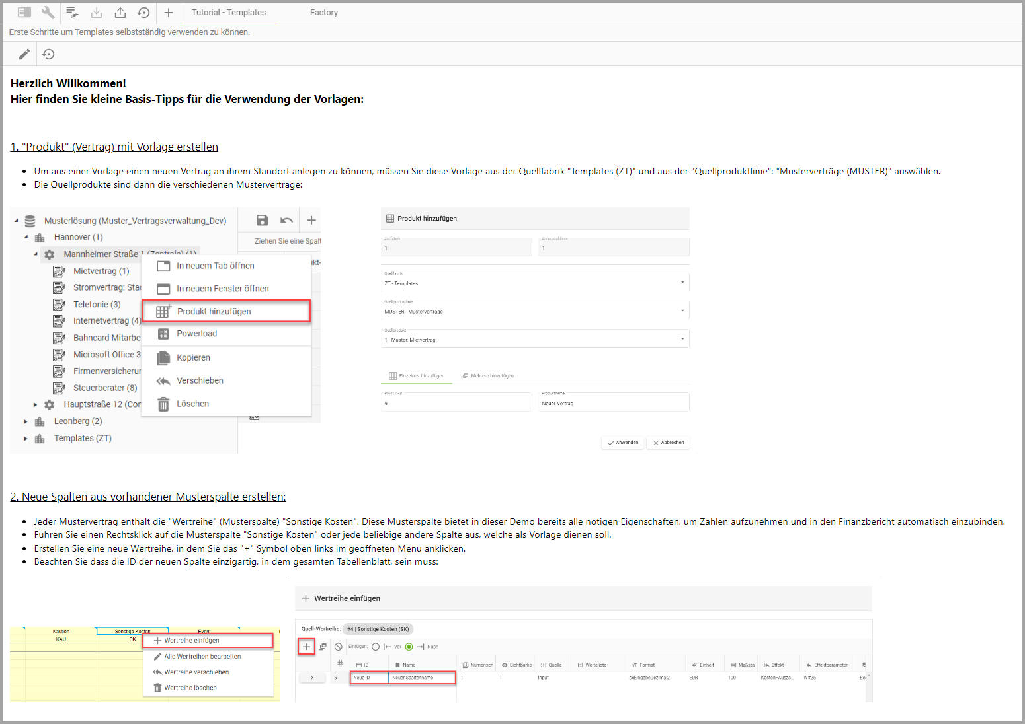This screenshot has height=724, width=1025.
Task: Click the pencil edit icon
Action: [x=24, y=54]
